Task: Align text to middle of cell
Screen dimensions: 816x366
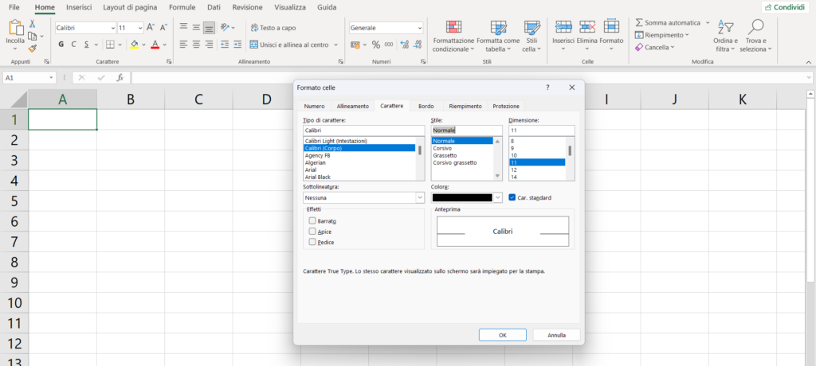Action: 196,28
